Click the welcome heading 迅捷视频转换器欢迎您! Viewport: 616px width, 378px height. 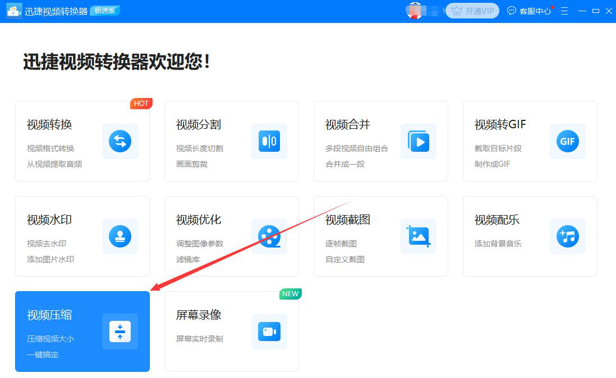click(117, 62)
